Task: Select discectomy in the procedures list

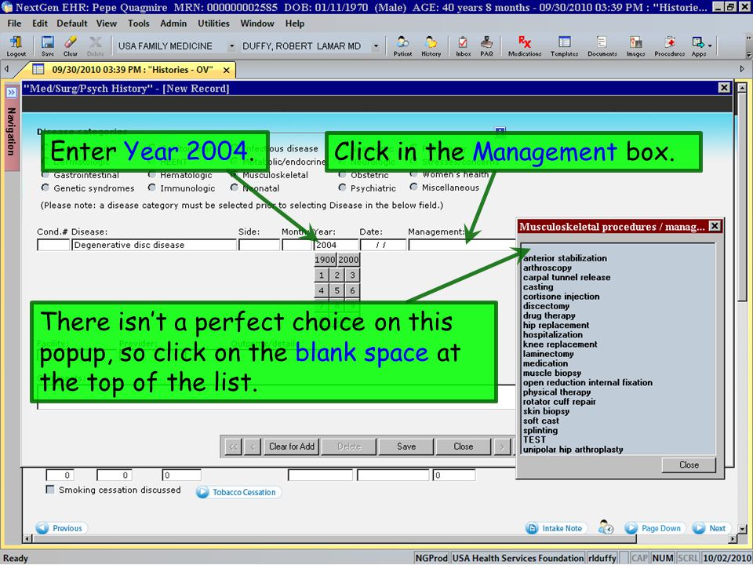Action: (x=546, y=306)
